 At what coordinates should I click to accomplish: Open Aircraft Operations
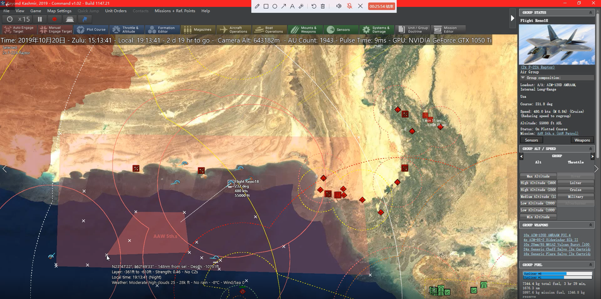[x=234, y=29]
